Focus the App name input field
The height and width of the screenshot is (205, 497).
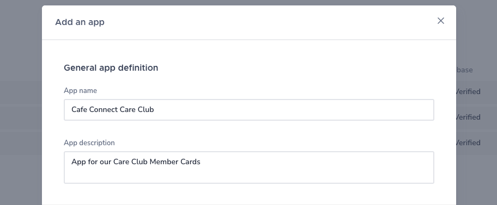[249, 110]
